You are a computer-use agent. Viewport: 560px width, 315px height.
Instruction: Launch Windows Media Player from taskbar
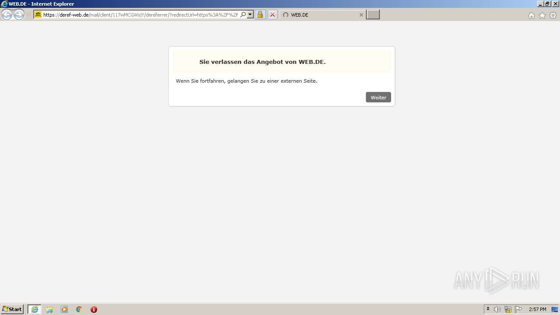[x=64, y=309]
